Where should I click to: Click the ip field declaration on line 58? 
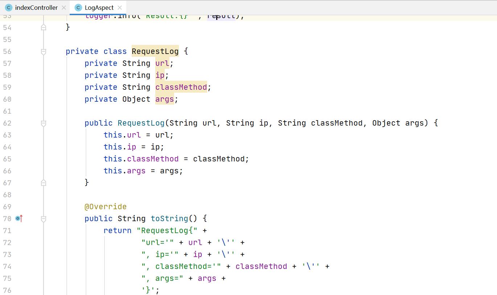pos(160,75)
